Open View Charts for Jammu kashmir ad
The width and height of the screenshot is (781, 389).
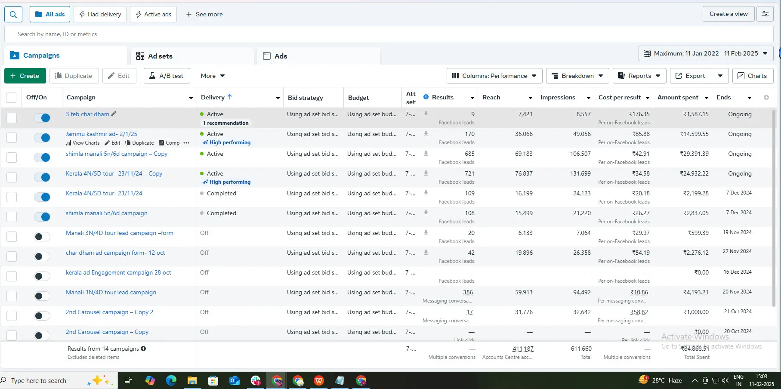tap(83, 143)
